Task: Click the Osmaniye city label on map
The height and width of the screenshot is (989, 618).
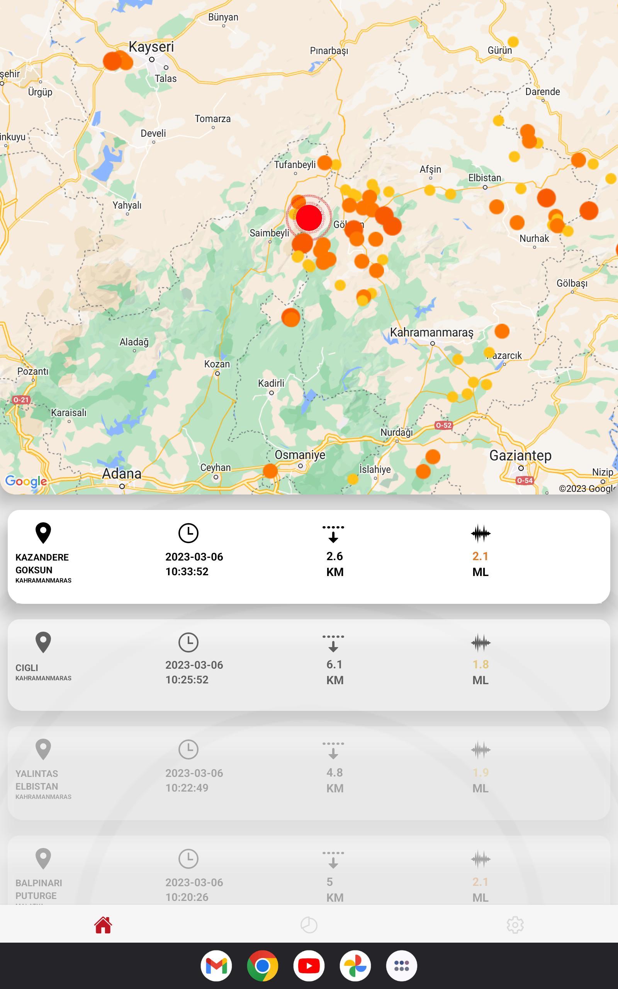Action: click(300, 454)
